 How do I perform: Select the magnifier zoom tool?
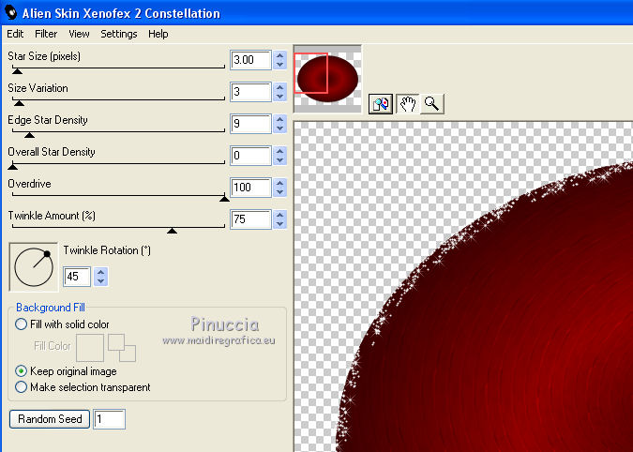point(432,104)
